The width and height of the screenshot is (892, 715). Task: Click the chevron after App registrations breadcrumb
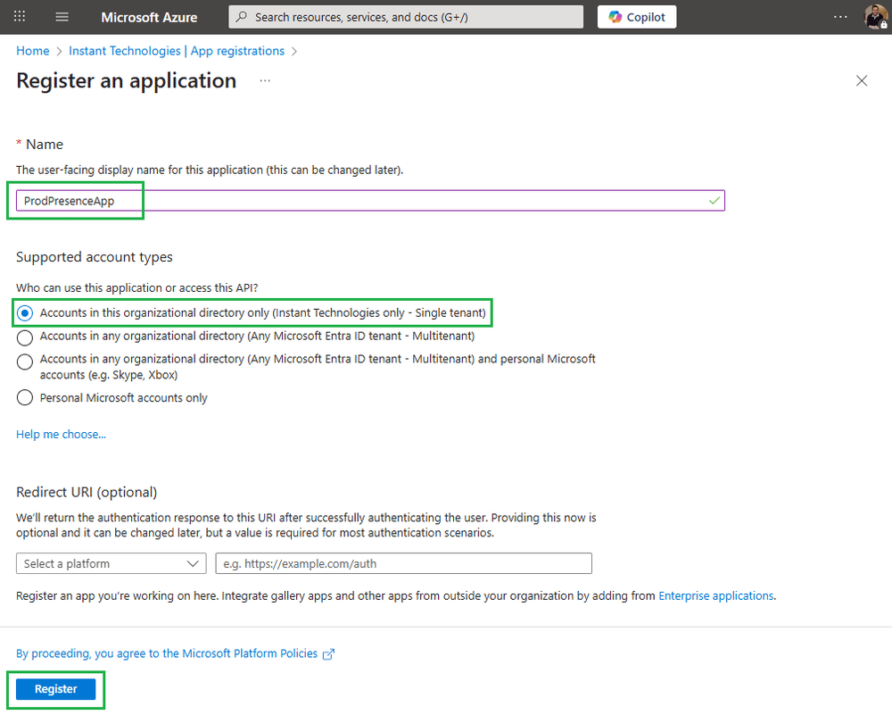click(294, 51)
